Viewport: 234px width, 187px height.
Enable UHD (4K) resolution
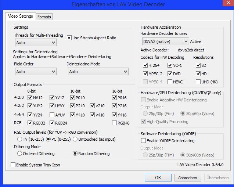click(198, 82)
